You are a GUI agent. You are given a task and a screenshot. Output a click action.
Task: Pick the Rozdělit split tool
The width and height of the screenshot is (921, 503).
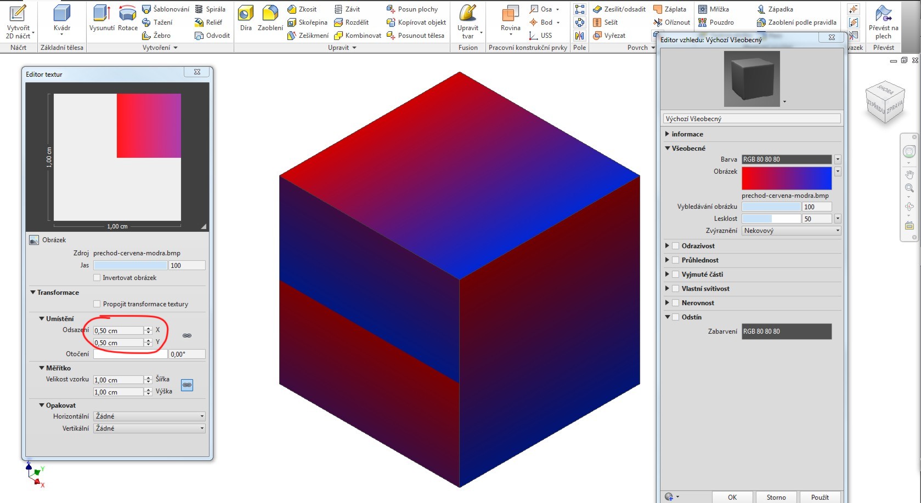point(351,22)
